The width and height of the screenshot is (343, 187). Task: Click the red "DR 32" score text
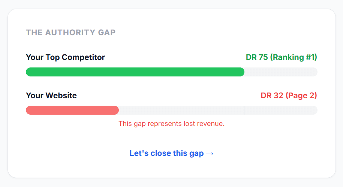pos(272,96)
